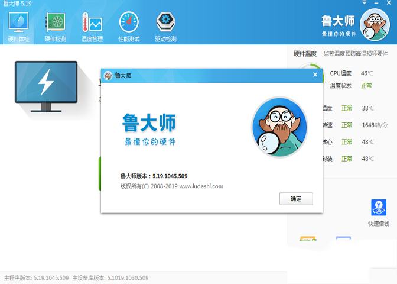Open the 硬件体检 hardware checkup icon
The image size is (397, 284).
pos(19,26)
